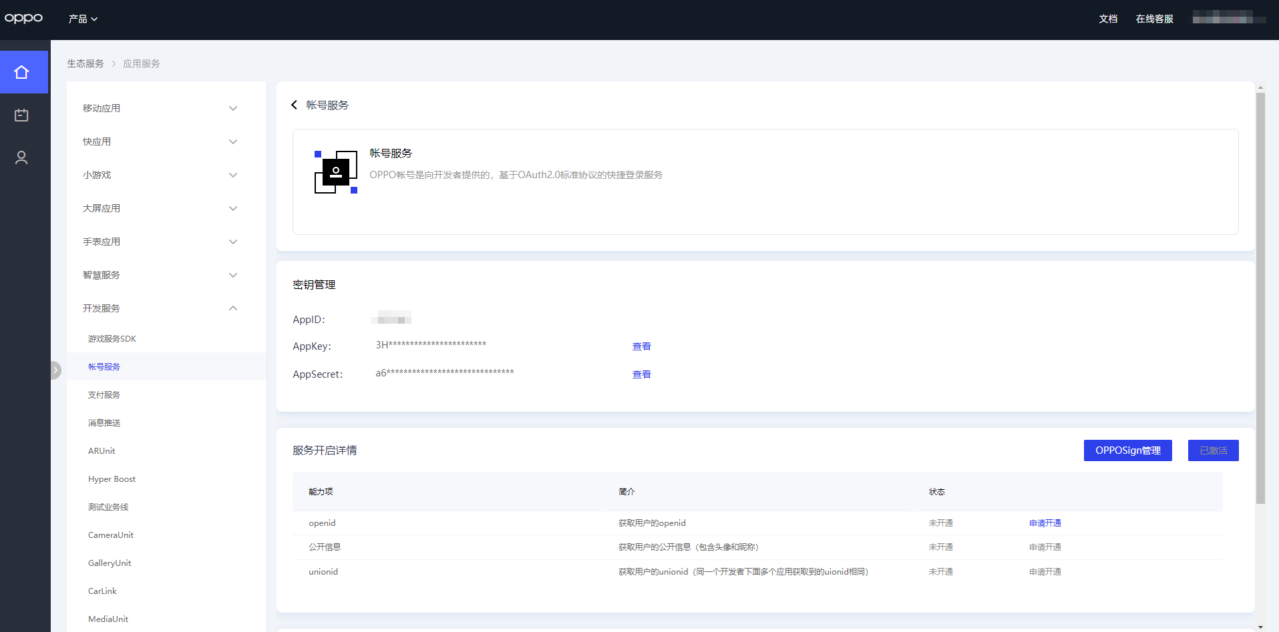Click the vertical scrollbar thumb
This screenshot has height=632, width=1279.
[x=1260, y=298]
